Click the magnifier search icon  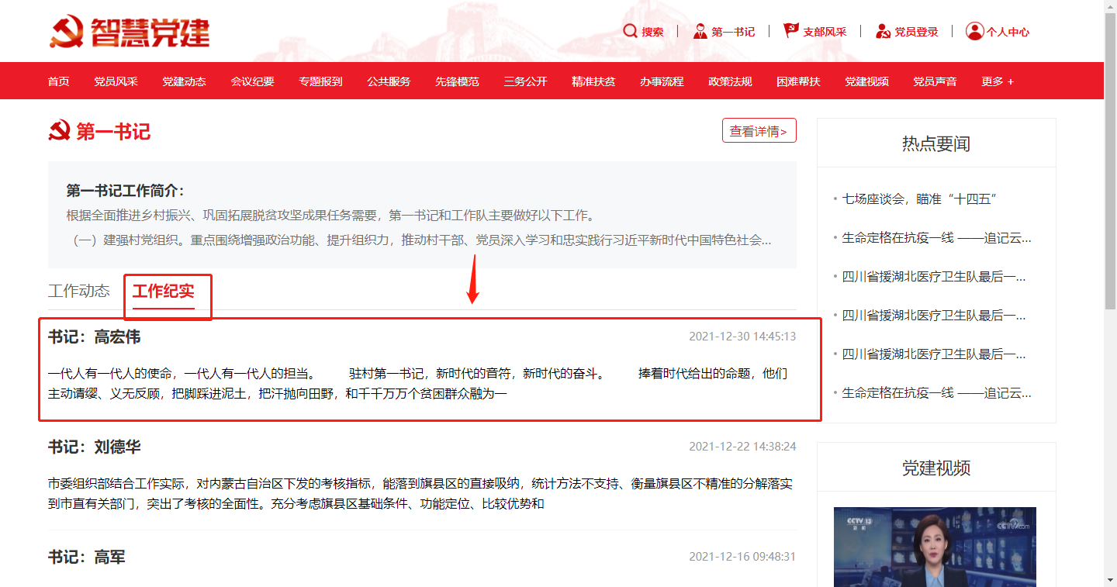click(631, 31)
